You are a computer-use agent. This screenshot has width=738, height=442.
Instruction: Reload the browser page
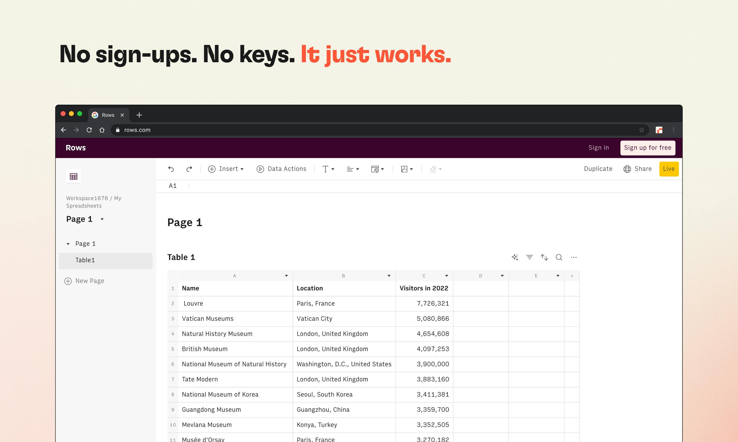[x=89, y=130]
